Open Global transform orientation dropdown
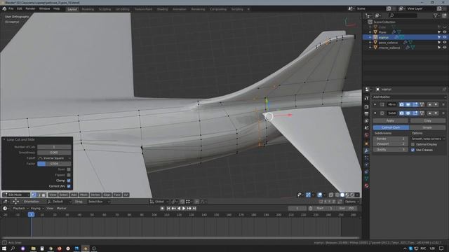 159,202
